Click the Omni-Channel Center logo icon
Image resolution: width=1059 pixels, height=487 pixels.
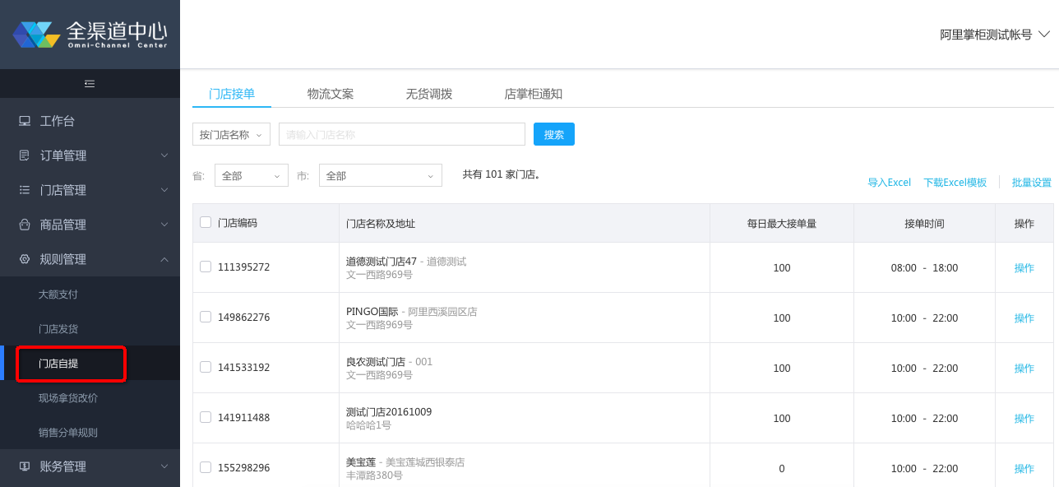[36, 35]
